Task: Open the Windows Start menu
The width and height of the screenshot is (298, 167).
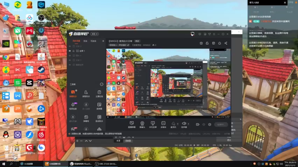Action: tap(3, 164)
